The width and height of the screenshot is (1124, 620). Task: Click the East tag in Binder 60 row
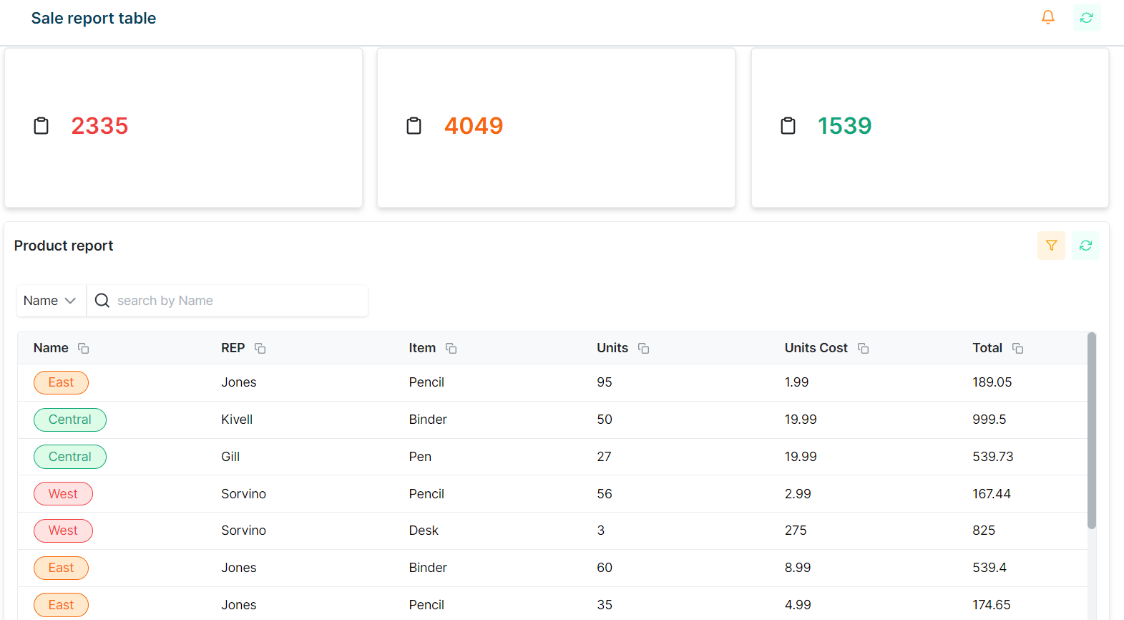click(61, 568)
